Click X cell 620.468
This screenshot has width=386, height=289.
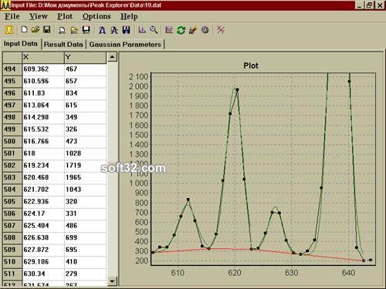click(43, 177)
